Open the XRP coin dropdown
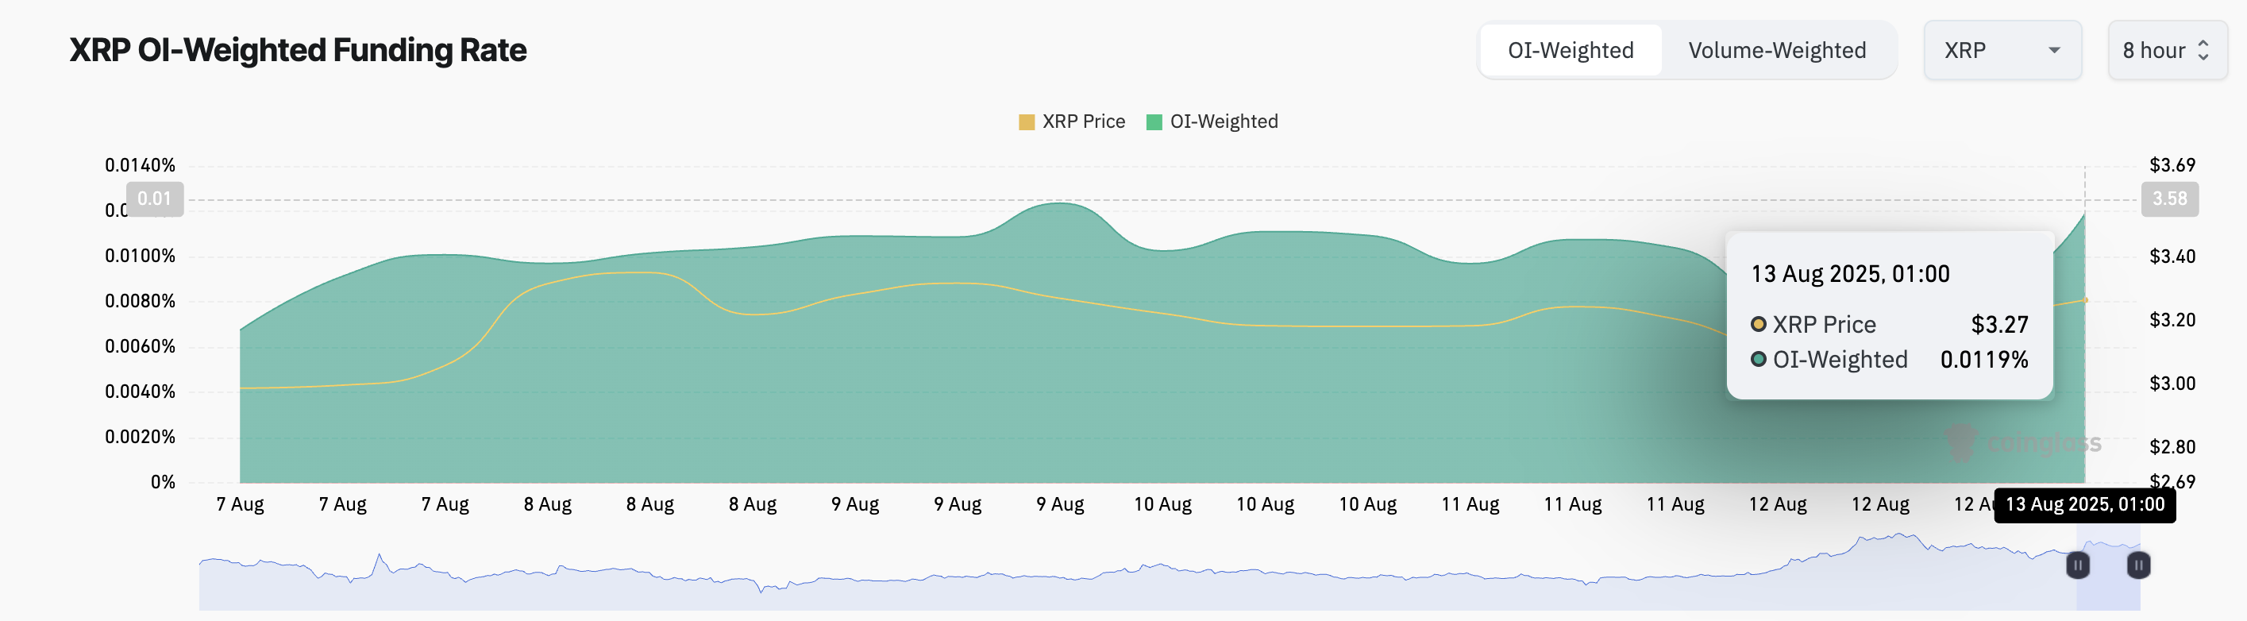 pos(2002,51)
